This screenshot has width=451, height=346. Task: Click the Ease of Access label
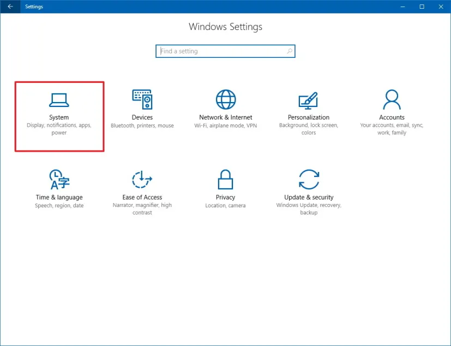coord(142,197)
